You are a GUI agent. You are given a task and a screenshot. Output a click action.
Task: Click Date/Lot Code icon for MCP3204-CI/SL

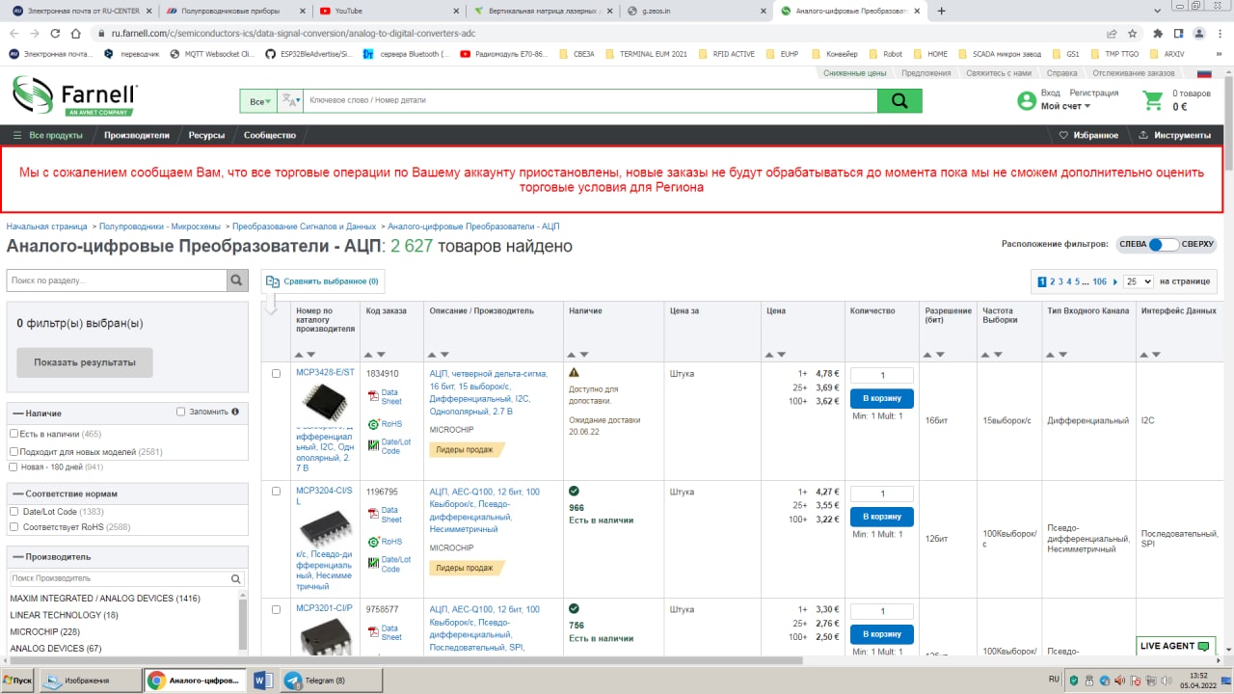pyautogui.click(x=373, y=564)
